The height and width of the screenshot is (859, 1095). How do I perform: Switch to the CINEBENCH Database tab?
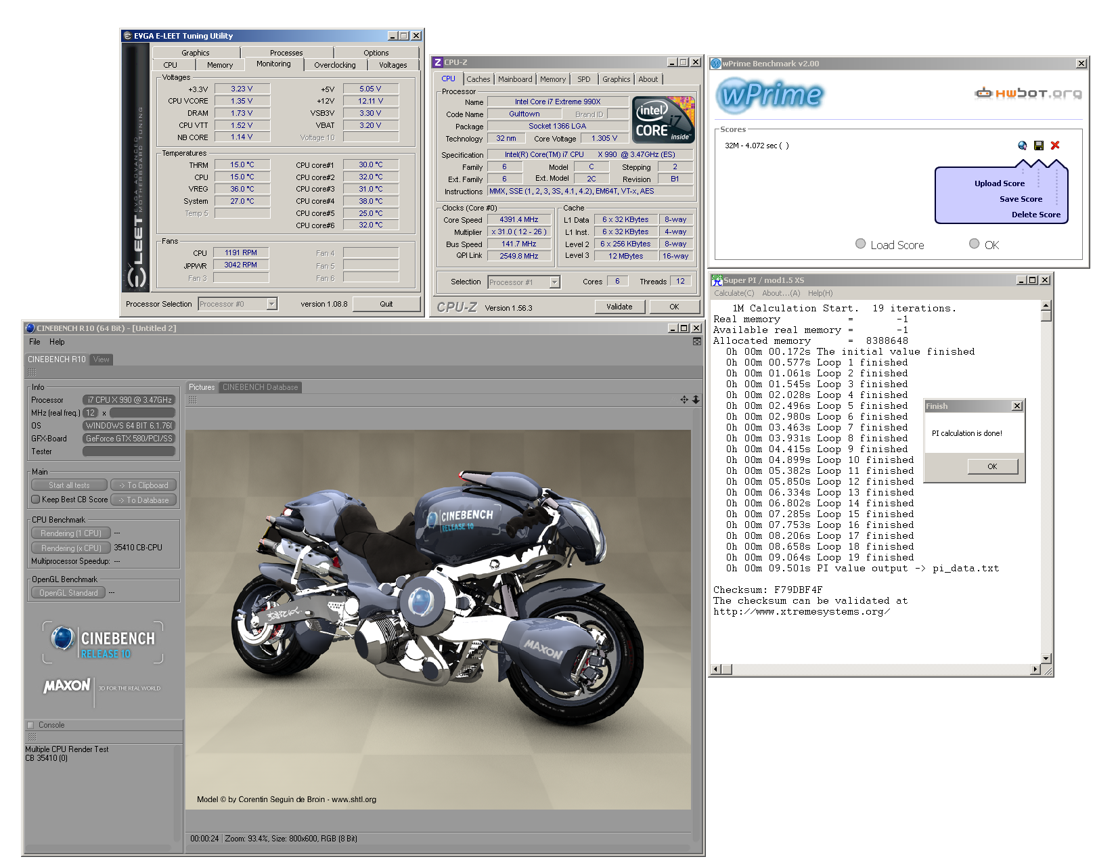[x=261, y=387]
